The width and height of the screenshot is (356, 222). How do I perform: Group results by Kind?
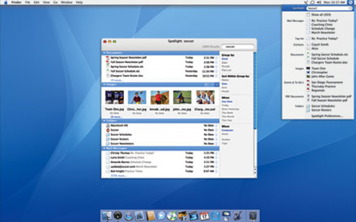225,59
